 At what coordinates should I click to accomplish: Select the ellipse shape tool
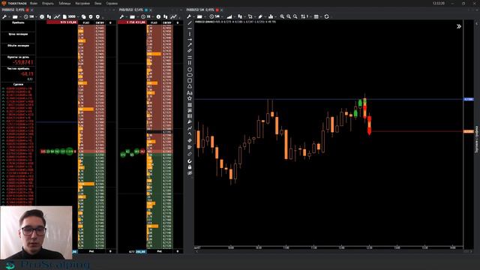click(190, 75)
